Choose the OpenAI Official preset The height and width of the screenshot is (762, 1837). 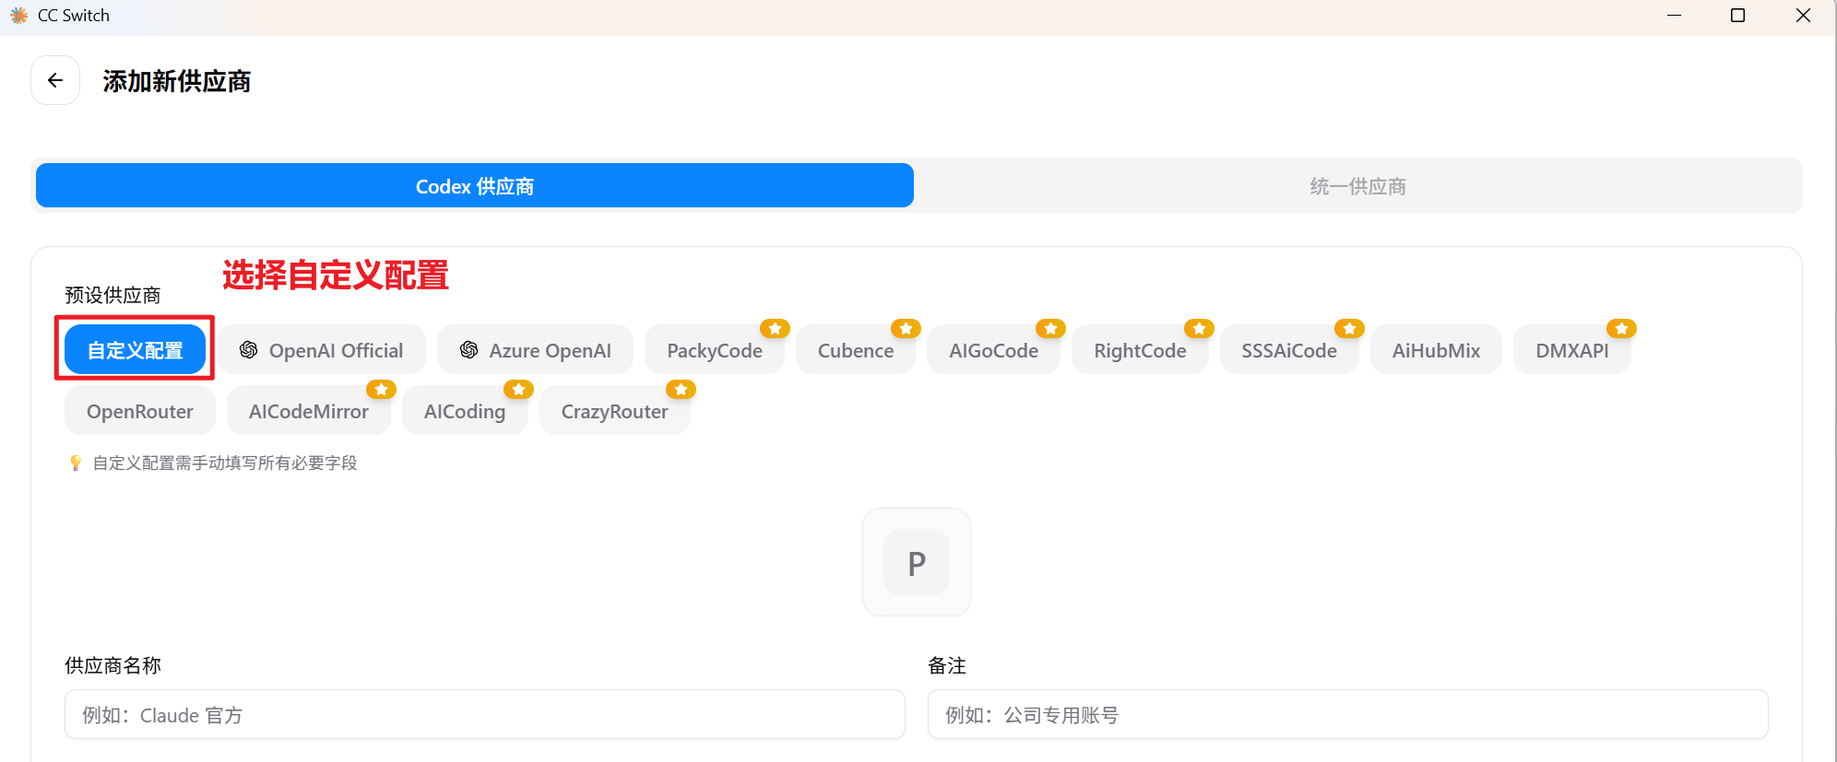tap(321, 349)
